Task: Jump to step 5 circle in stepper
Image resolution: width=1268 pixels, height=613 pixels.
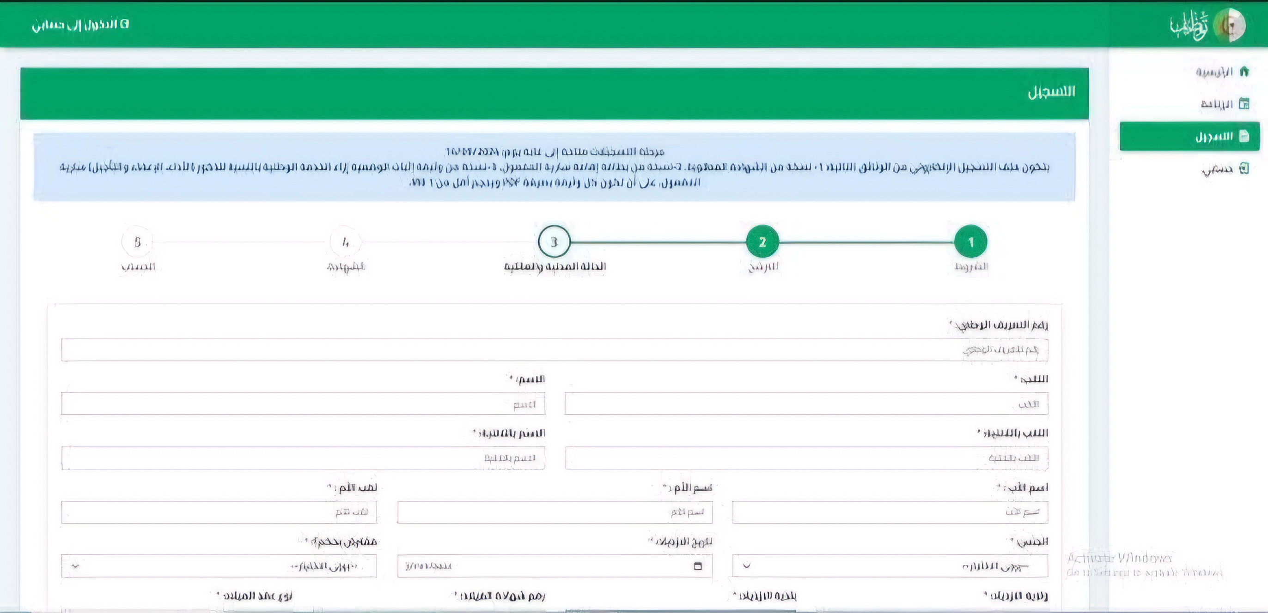Action: [137, 242]
